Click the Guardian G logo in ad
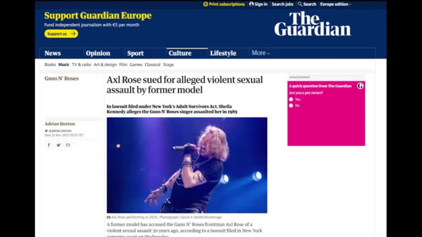Image resolution: width=422 pixels, height=237 pixels. [x=360, y=86]
